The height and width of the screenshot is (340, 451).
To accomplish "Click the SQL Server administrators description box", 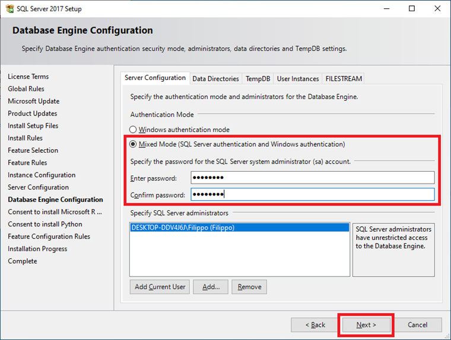I will 393,250.
